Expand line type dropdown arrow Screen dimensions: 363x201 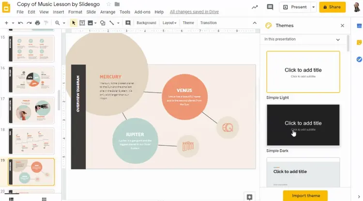coord(118,23)
